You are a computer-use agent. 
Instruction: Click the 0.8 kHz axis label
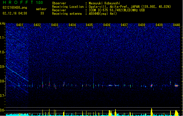pyautogui.click(x=2, y=81)
